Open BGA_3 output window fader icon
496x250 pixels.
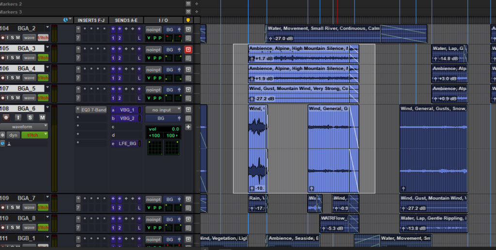point(179,50)
